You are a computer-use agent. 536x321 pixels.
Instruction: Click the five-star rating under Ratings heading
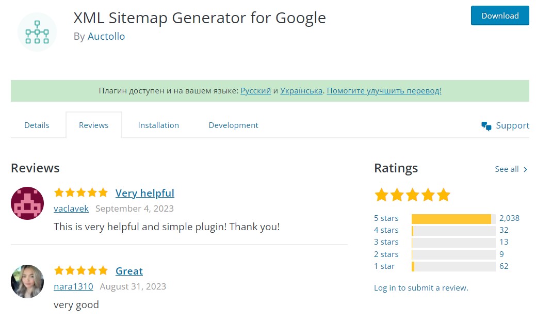412,195
